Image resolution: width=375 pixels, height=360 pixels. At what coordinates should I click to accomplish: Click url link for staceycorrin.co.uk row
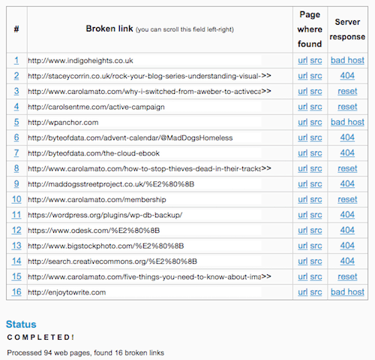pos(302,76)
